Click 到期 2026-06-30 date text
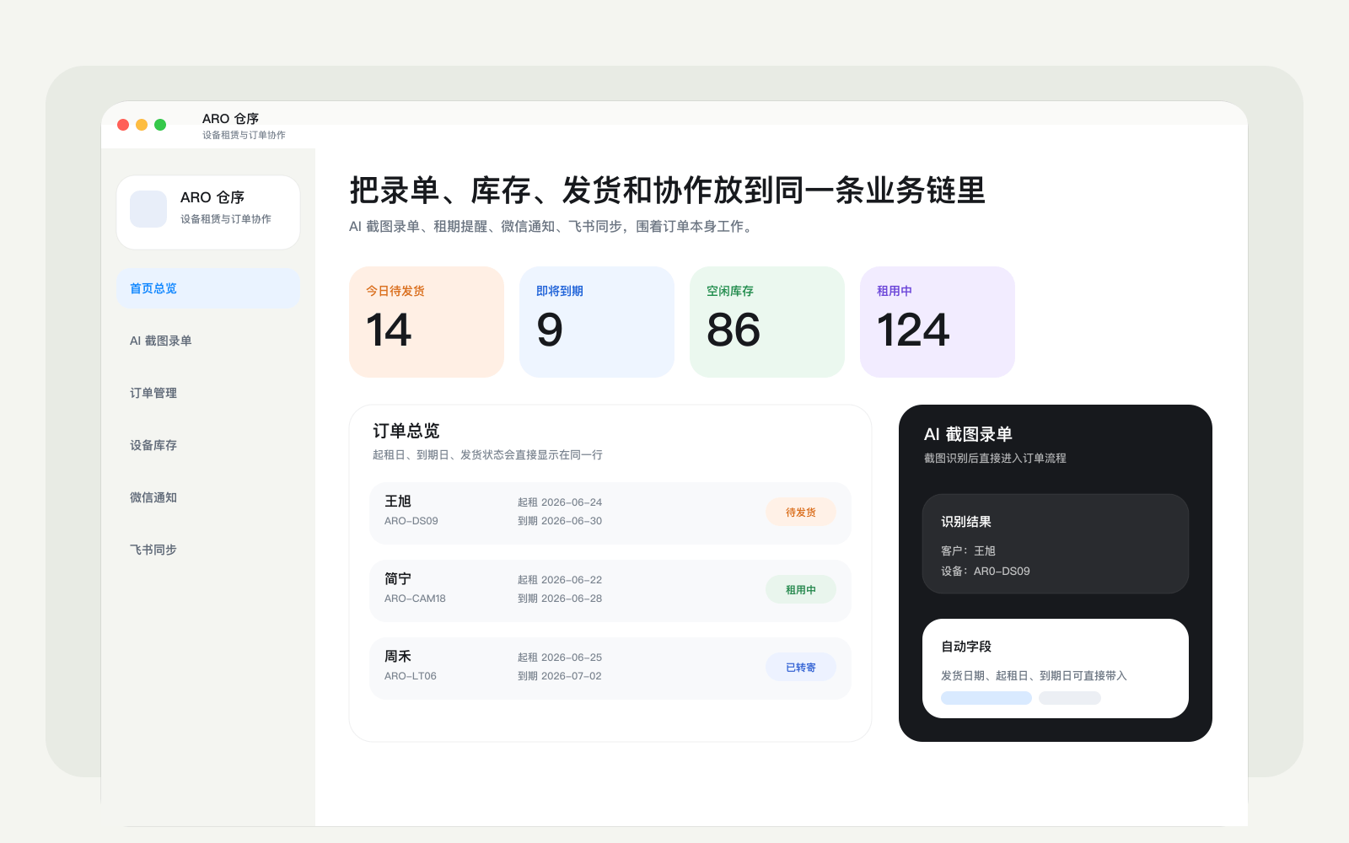This screenshot has width=1349, height=843. [x=560, y=521]
